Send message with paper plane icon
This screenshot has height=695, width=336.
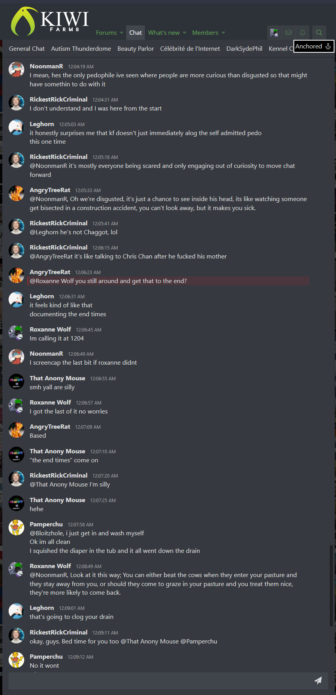coord(318,681)
